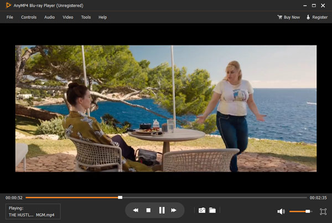This screenshot has width=332, height=223.
Task: Stop the video playback
Action: point(148,210)
